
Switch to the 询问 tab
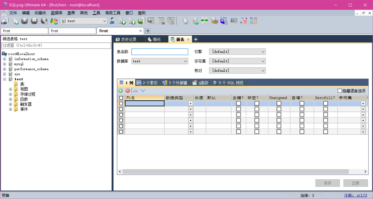pos(156,39)
